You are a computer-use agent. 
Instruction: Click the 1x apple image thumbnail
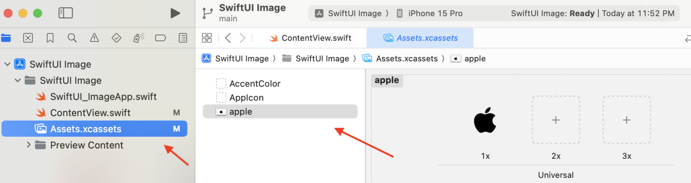click(485, 121)
